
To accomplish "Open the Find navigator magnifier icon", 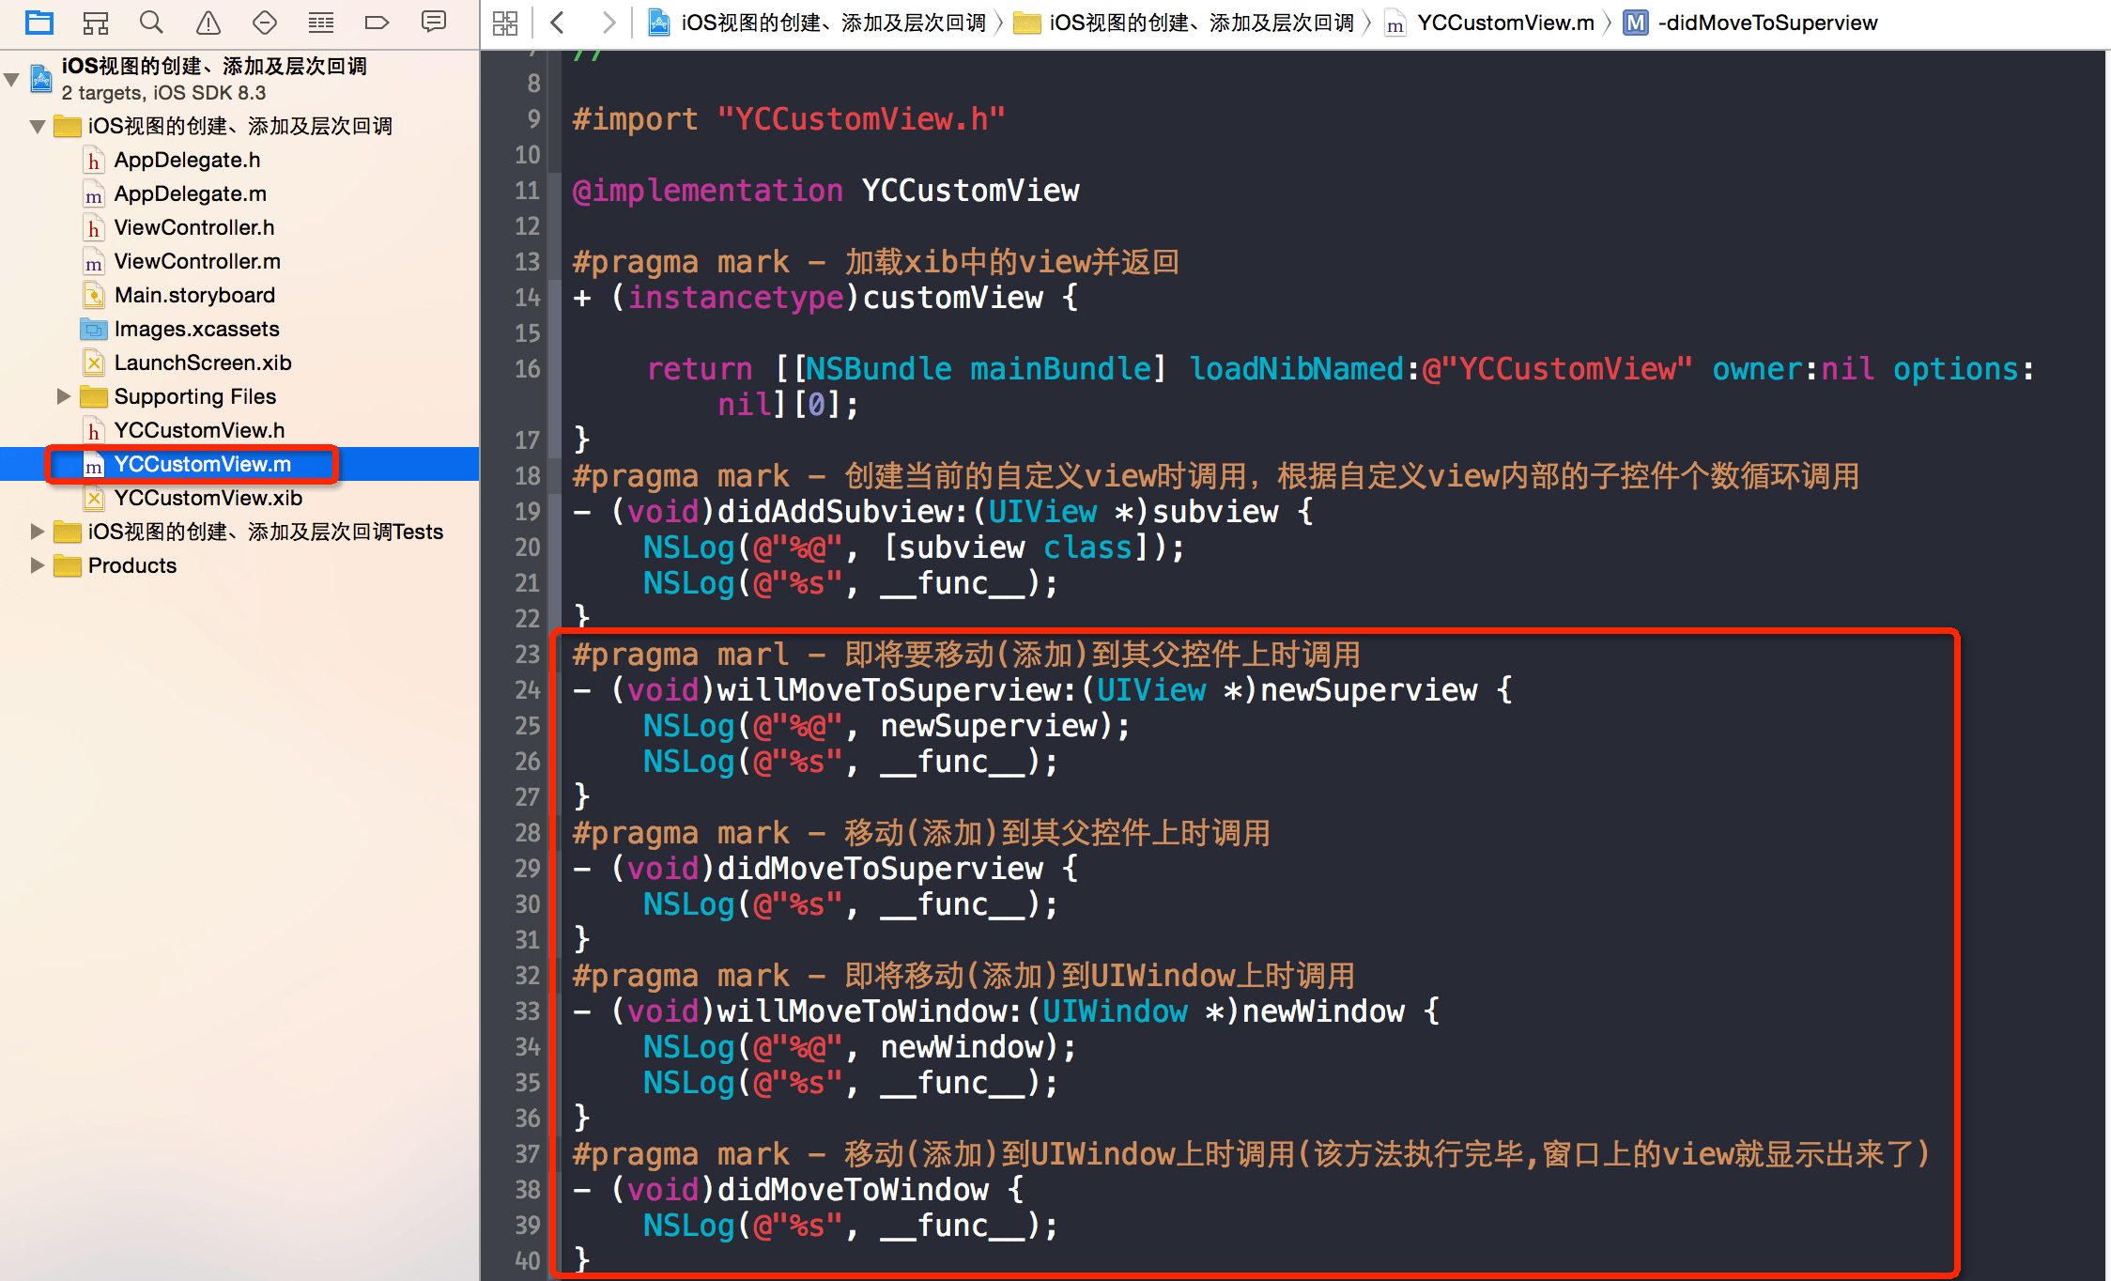I will 151,22.
